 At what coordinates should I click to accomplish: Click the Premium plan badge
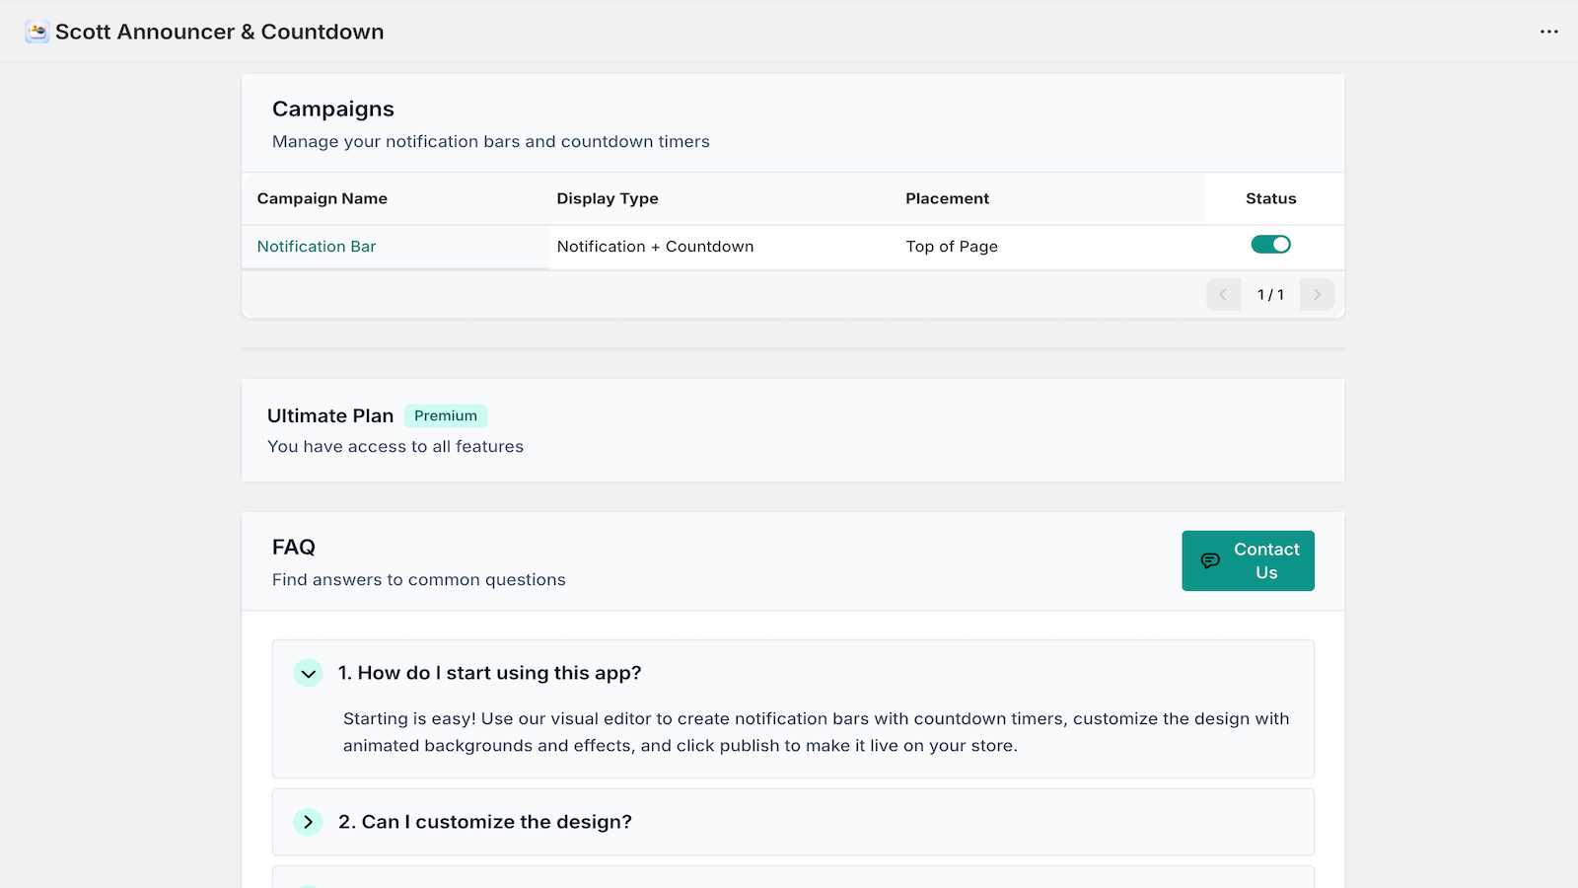pos(446,415)
